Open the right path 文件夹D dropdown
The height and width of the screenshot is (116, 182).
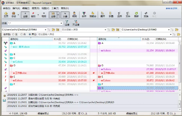click(x=169, y=30)
